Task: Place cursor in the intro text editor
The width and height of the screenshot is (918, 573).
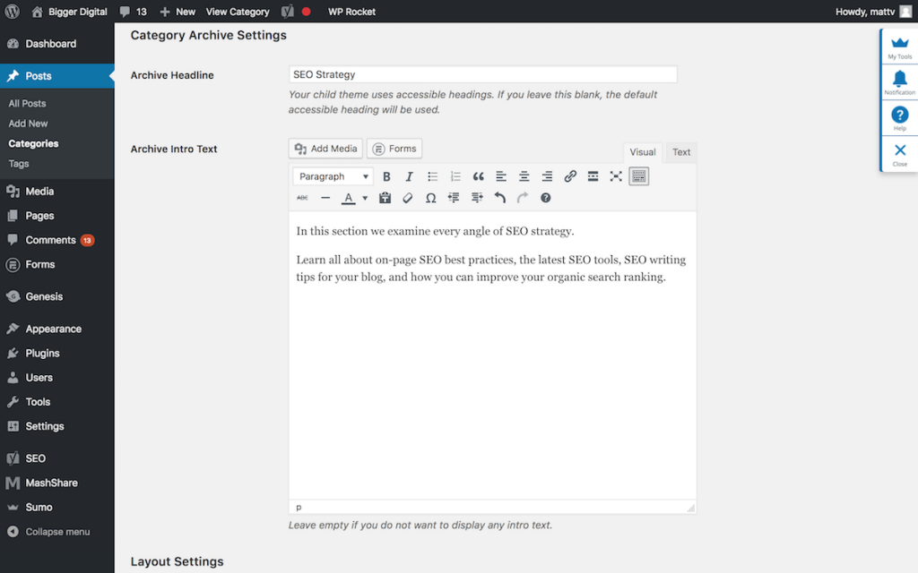Action: 492,355
